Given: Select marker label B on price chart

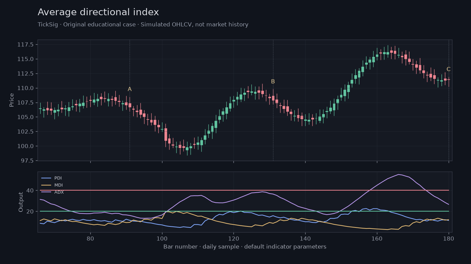Looking at the screenshot, I should point(273,82).
